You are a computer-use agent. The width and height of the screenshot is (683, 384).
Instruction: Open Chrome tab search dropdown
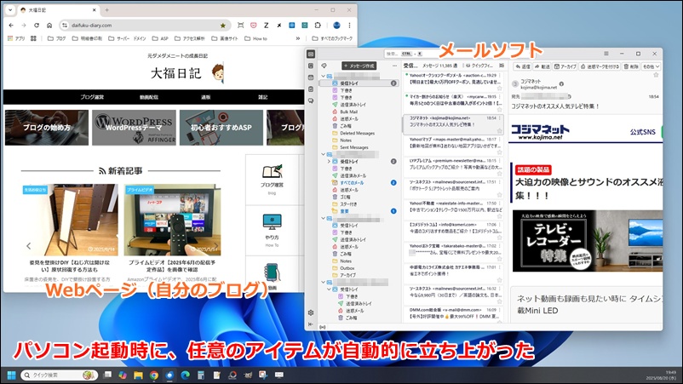click(10, 9)
